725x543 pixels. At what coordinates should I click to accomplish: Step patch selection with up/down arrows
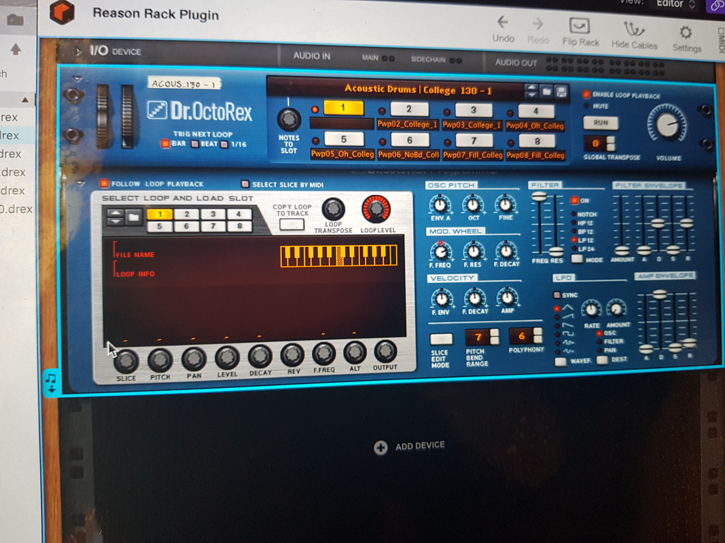click(531, 90)
